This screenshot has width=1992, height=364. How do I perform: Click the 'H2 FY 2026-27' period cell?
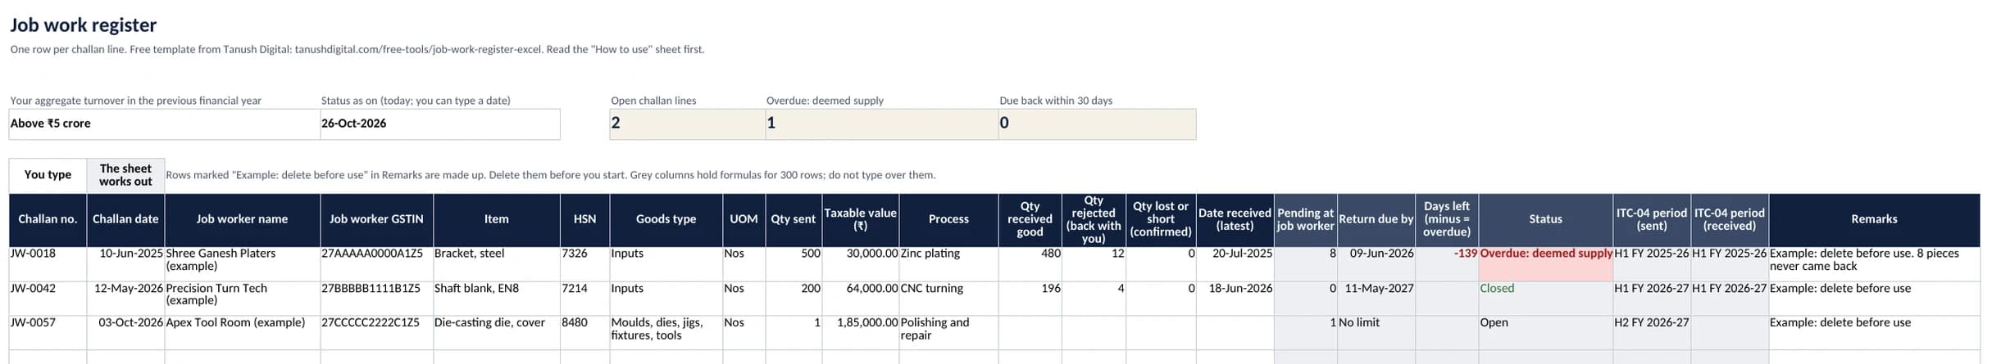pos(1652,333)
